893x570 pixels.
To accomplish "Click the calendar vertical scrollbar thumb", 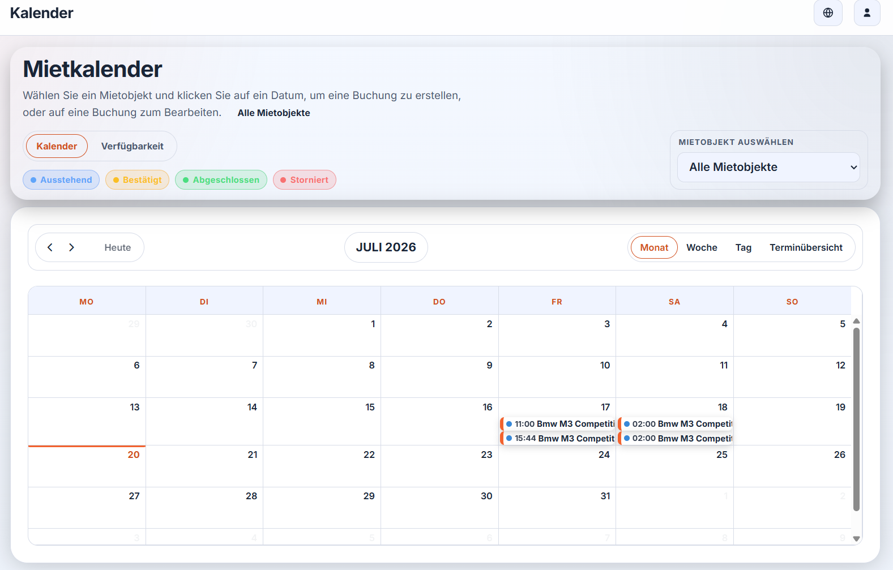I will coord(856,419).
